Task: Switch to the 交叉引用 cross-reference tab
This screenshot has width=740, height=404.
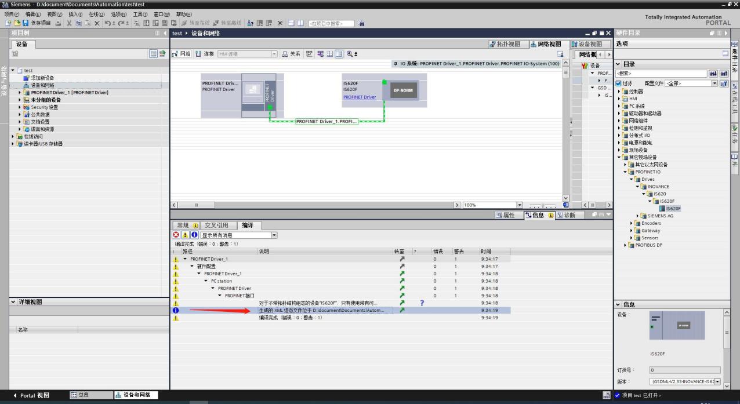Action: click(x=217, y=225)
